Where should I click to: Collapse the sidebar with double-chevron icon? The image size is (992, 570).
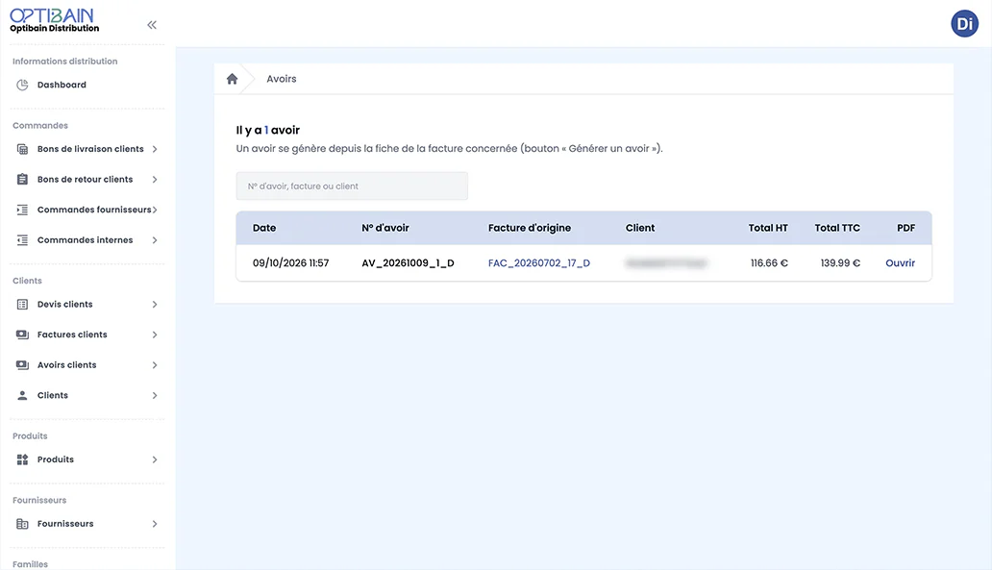[152, 25]
